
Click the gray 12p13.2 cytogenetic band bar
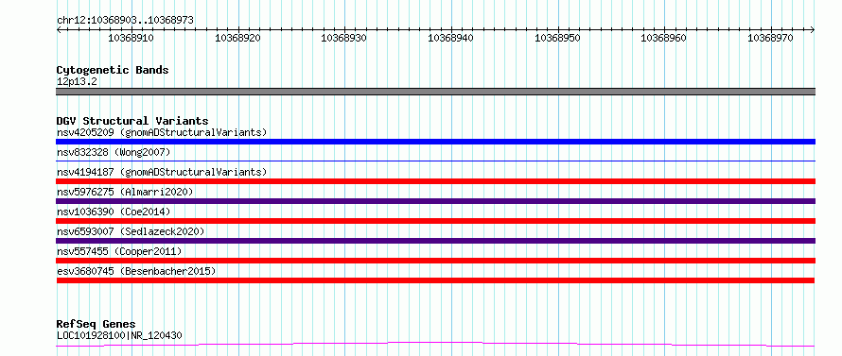click(x=435, y=92)
